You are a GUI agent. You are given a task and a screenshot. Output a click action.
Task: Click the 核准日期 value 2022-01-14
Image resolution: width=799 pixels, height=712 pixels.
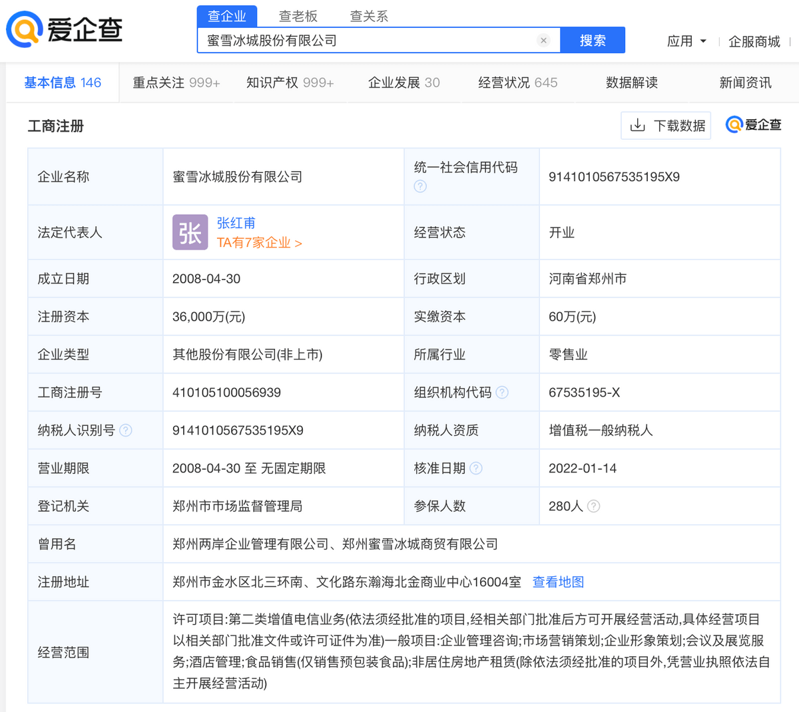click(583, 468)
